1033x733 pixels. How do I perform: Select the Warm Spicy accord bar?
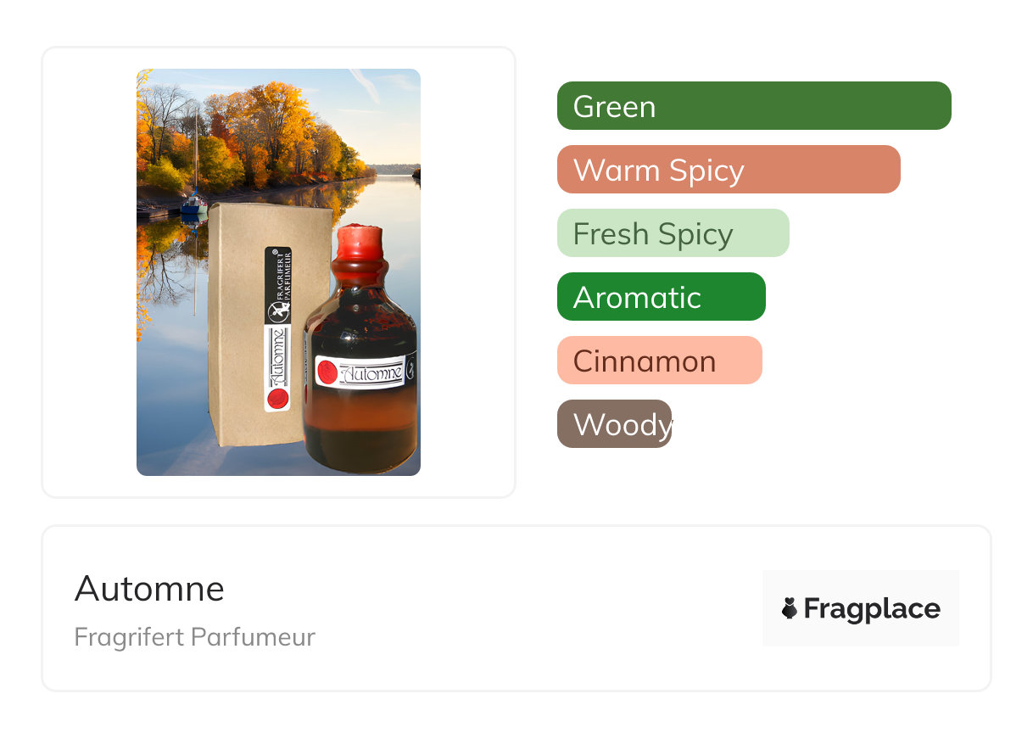coord(729,170)
